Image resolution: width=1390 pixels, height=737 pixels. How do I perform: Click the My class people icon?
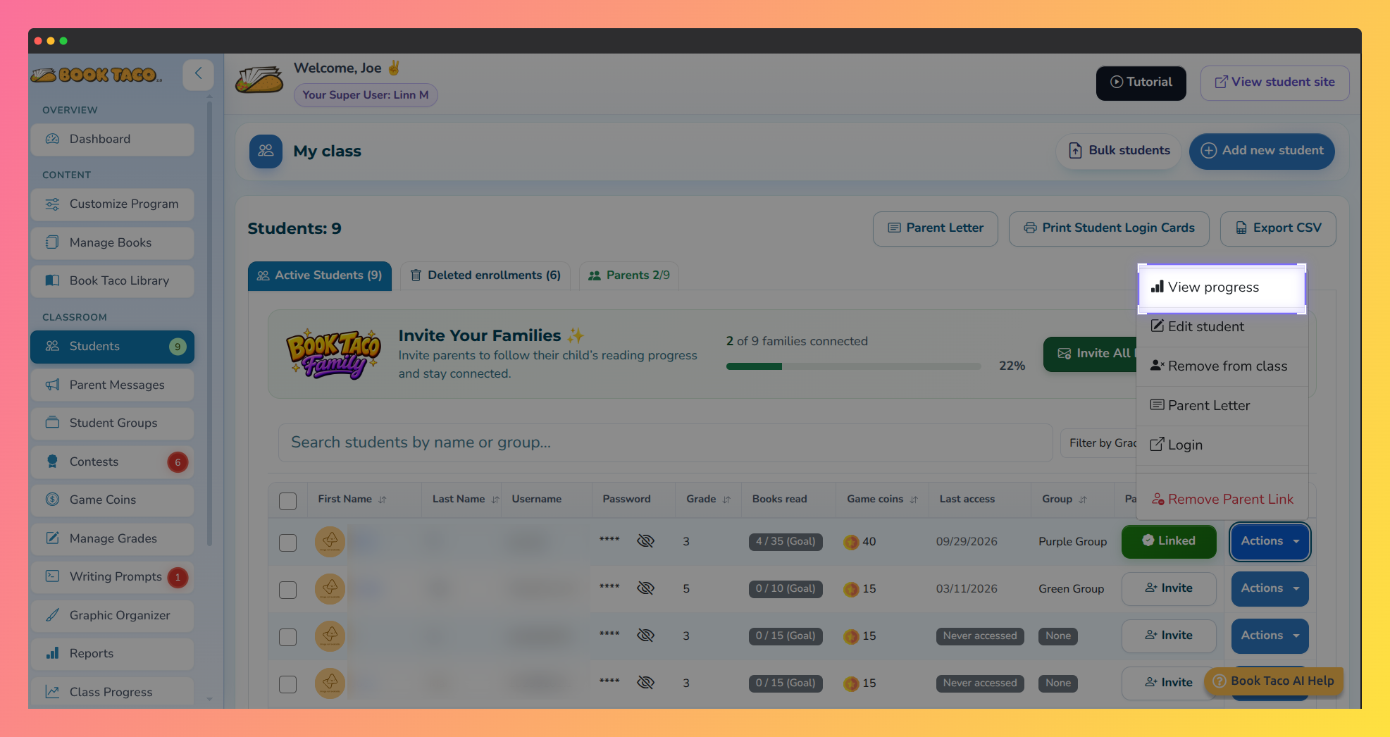(x=266, y=151)
